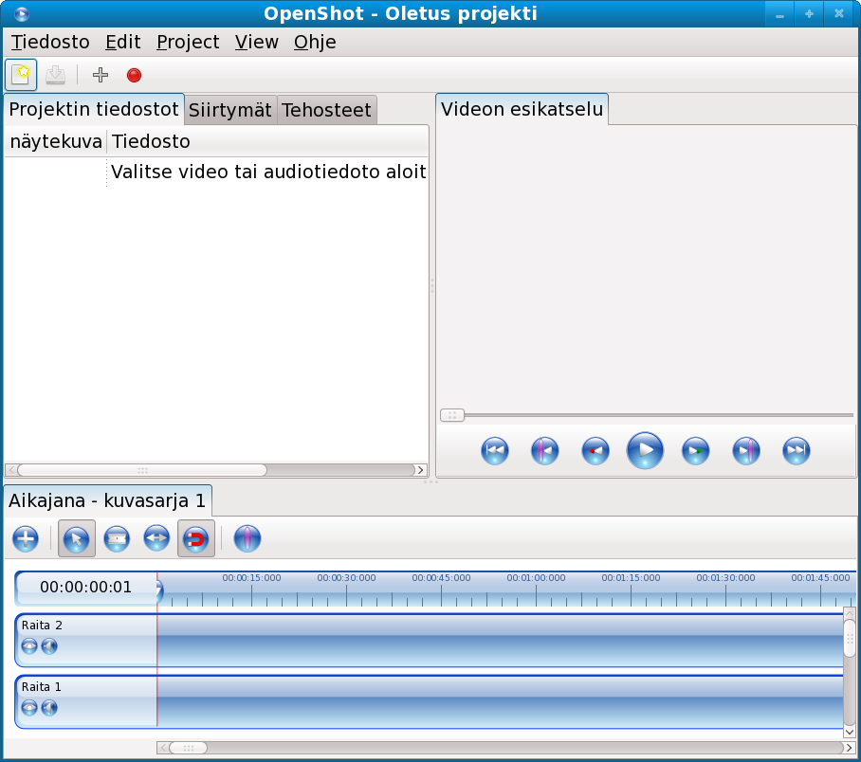This screenshot has height=762, width=861.
Task: Open the View menu
Action: [256, 42]
